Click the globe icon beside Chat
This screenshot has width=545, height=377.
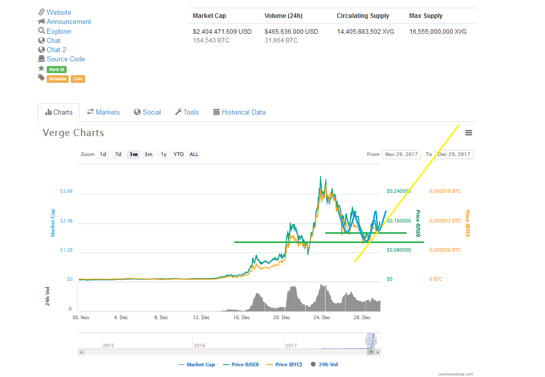click(x=42, y=40)
